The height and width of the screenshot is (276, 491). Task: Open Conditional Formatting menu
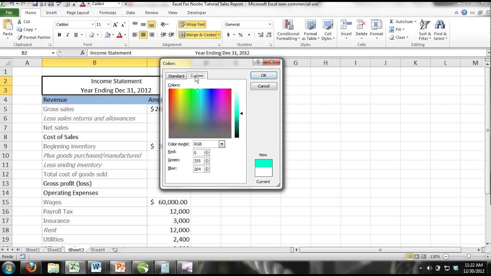[x=288, y=30]
